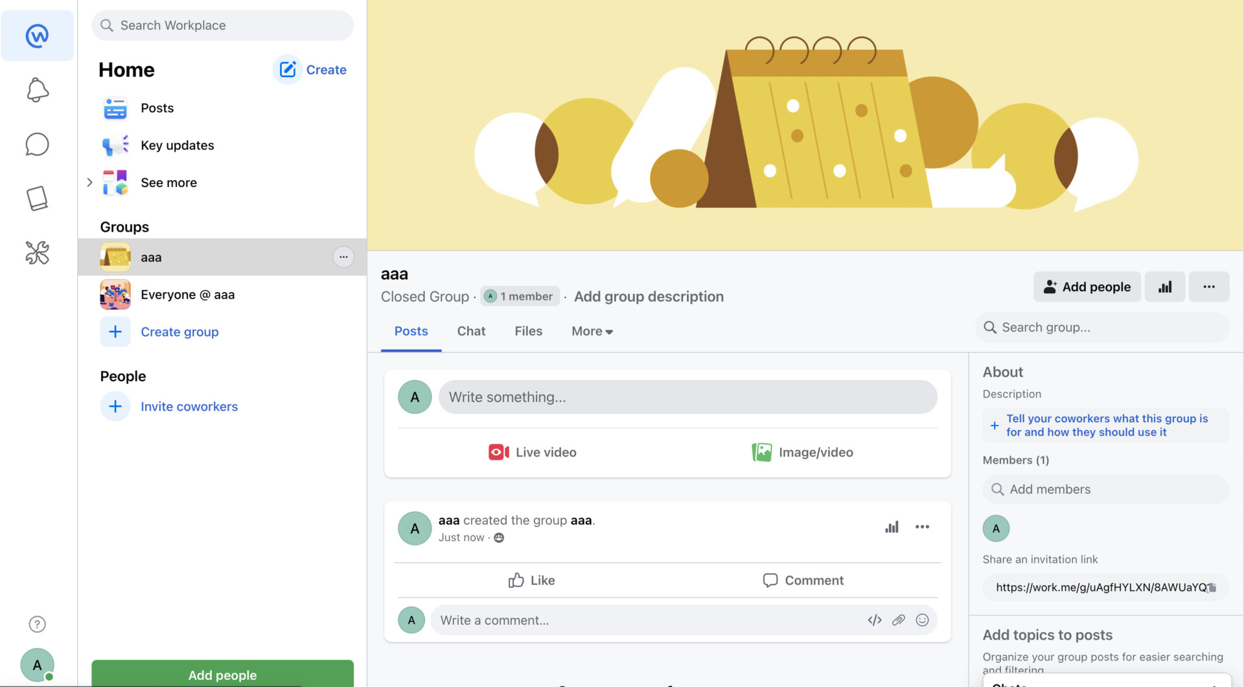
Task: Click the Add people button in group header
Action: (x=1087, y=287)
